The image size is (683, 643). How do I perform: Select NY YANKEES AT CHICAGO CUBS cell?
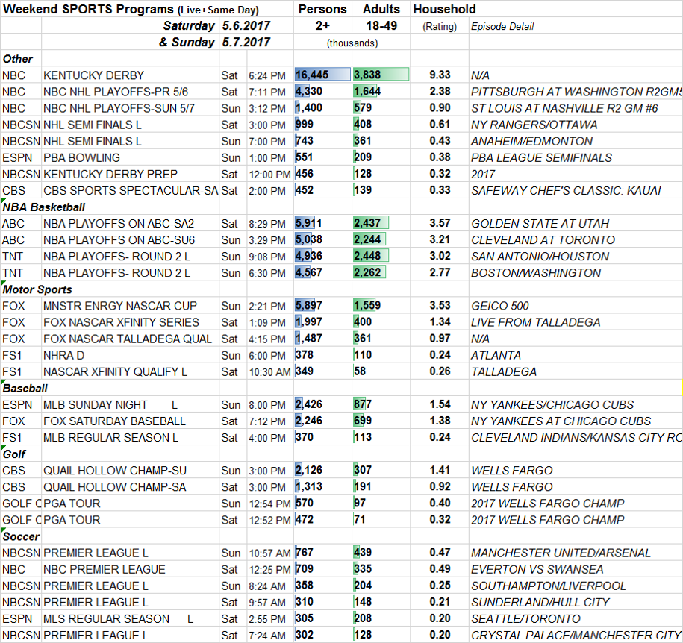(576, 421)
